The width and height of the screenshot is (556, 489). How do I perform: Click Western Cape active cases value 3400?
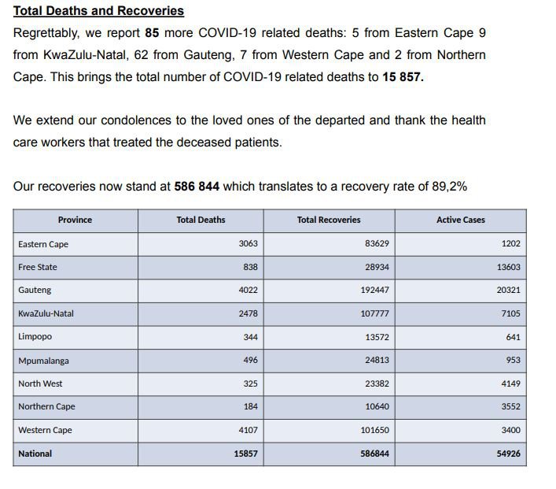pos(511,430)
